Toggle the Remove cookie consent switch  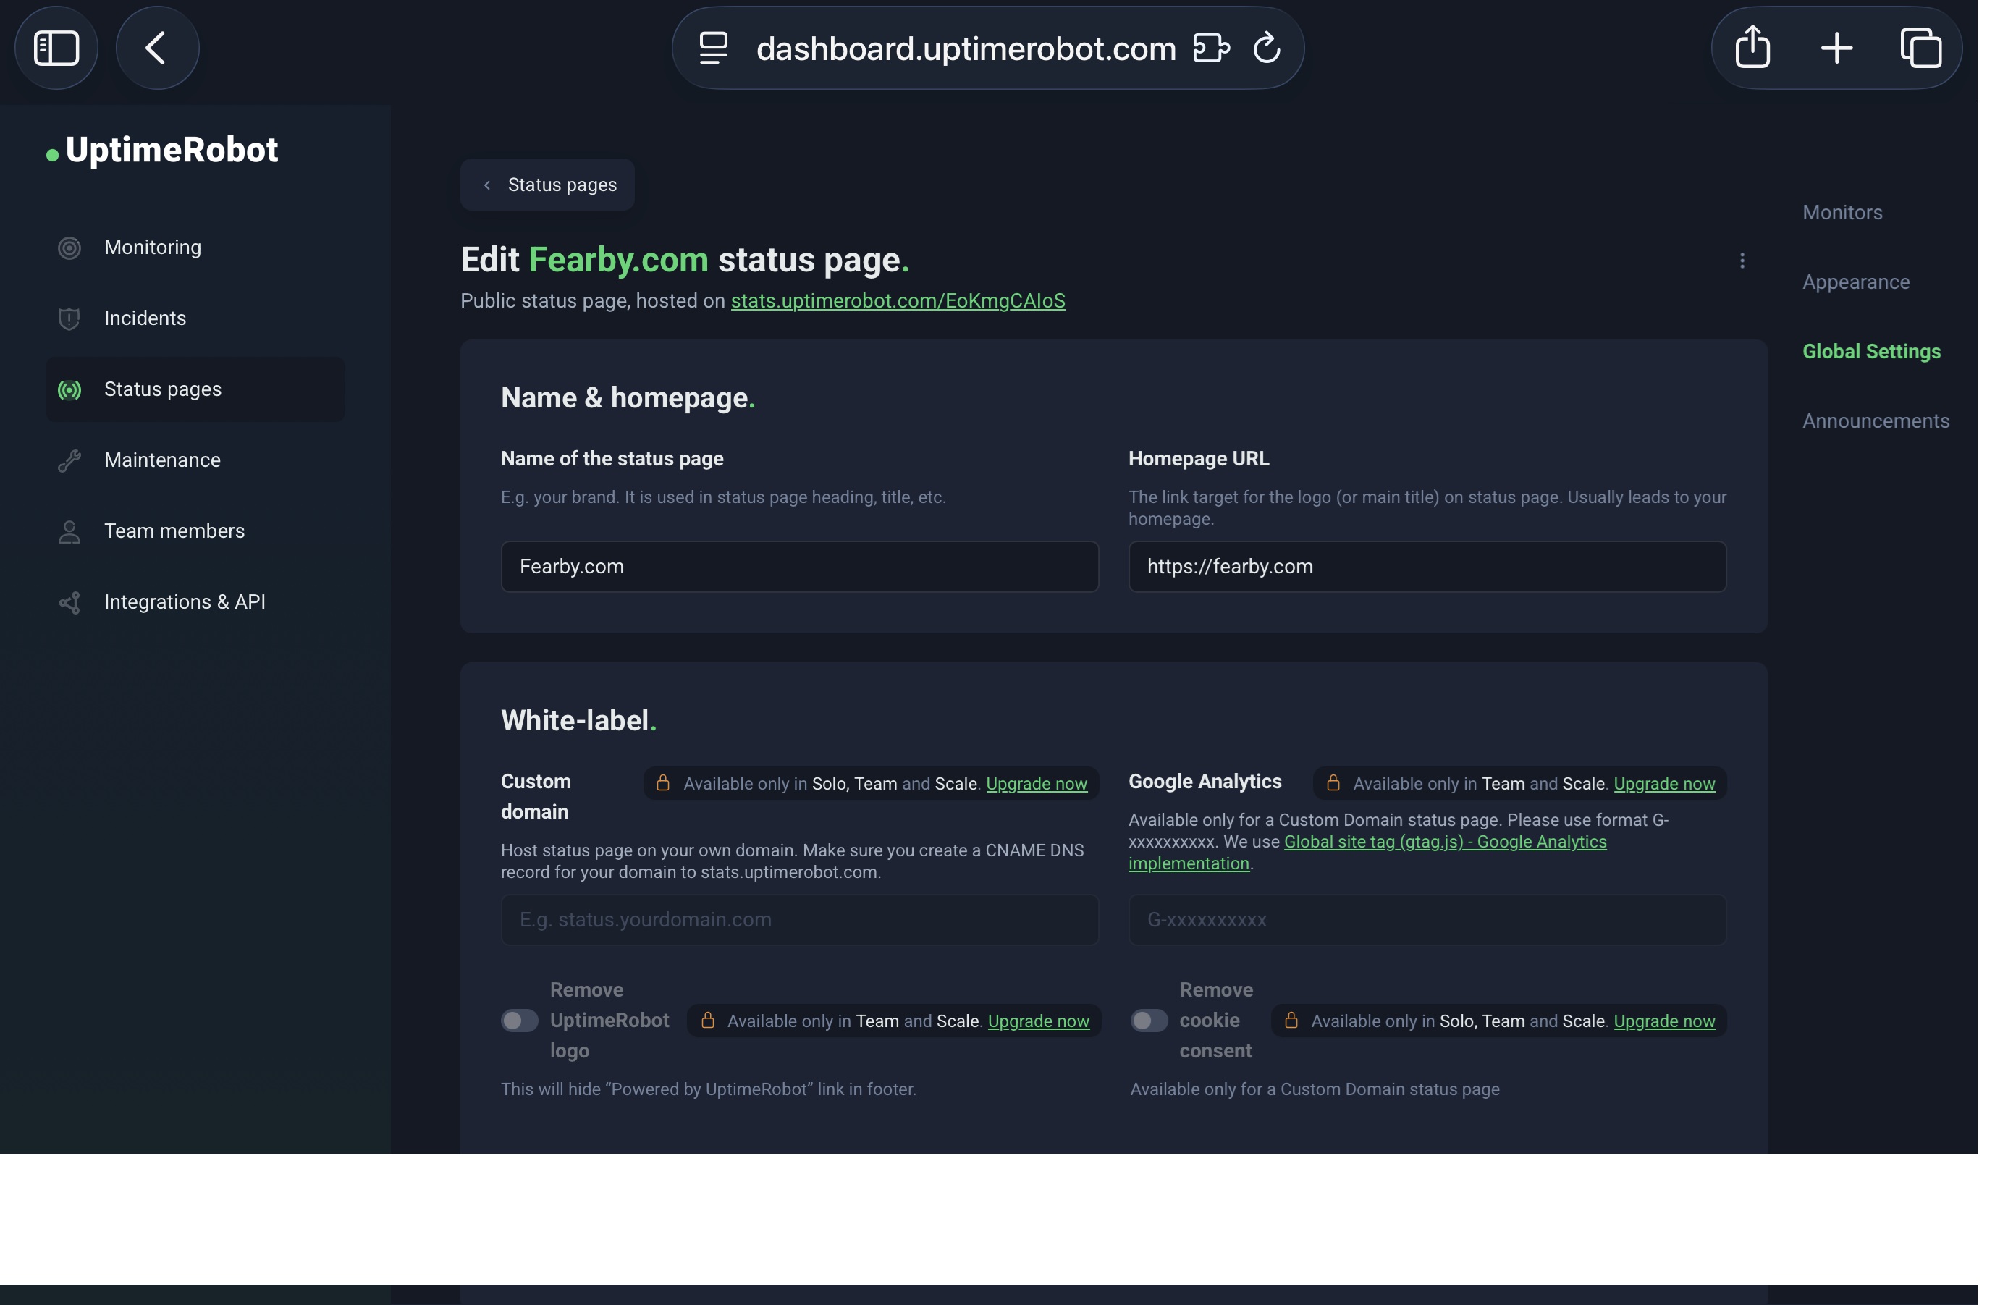pos(1149,1020)
